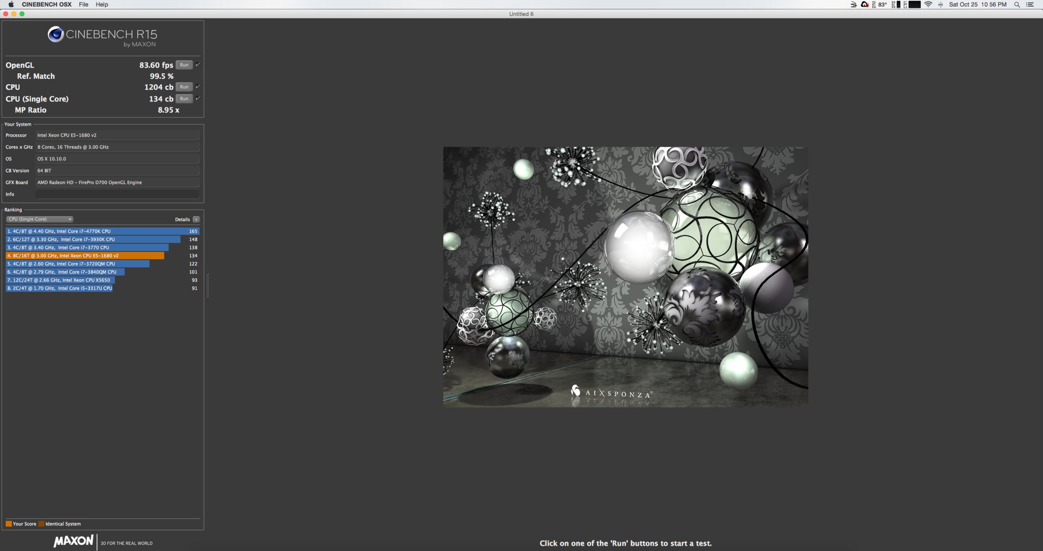Select ranking entry 8, Core i5-3317U
Image resolution: width=1043 pixels, height=551 pixels.
coord(102,288)
